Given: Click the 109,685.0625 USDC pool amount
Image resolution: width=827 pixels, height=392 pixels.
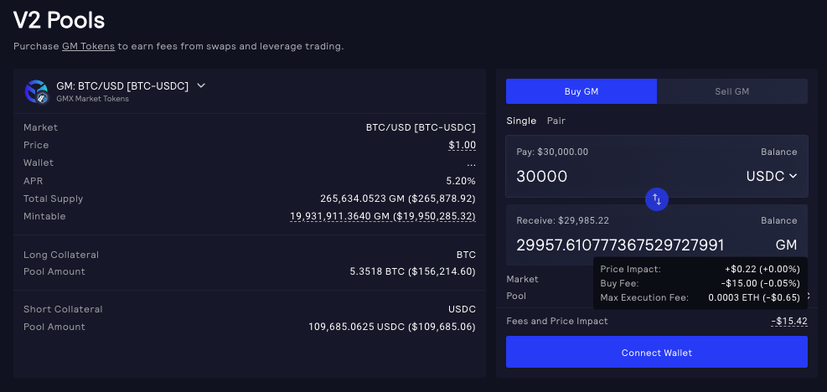Looking at the screenshot, I should 392,328.
